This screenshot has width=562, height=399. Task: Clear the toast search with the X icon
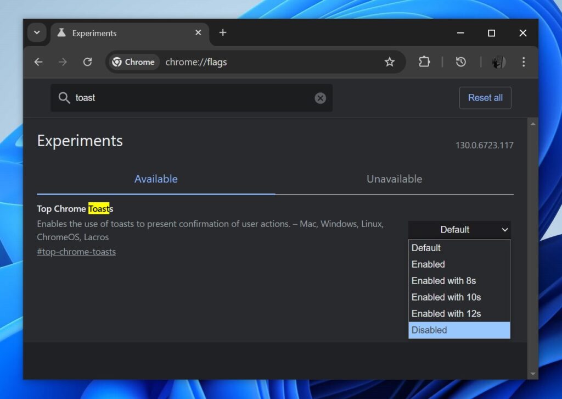tap(320, 98)
